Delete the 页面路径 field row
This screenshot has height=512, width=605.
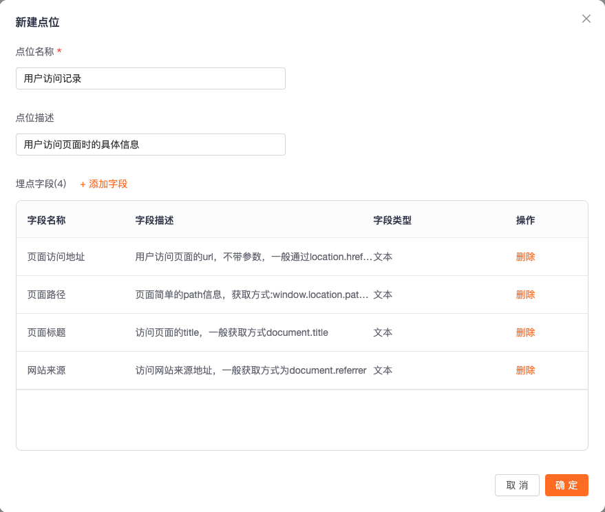(x=525, y=295)
